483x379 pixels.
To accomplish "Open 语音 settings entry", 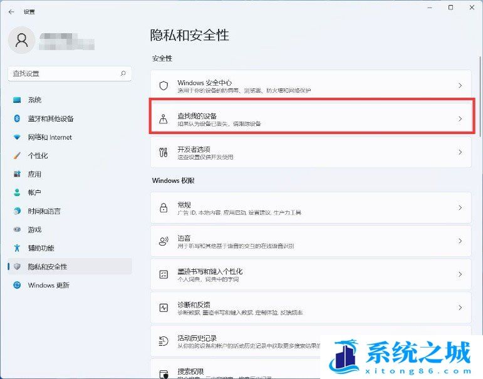I will (x=311, y=241).
